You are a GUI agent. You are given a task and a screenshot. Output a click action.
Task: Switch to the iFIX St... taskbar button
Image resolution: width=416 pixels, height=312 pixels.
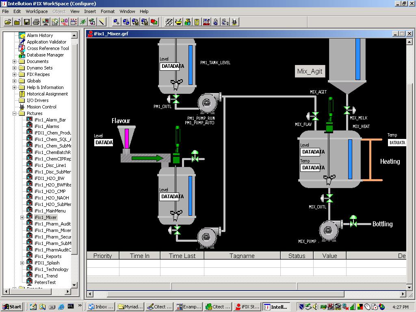pos(247,307)
